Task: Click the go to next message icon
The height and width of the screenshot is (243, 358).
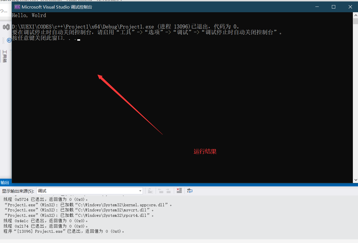Action: 168,191
